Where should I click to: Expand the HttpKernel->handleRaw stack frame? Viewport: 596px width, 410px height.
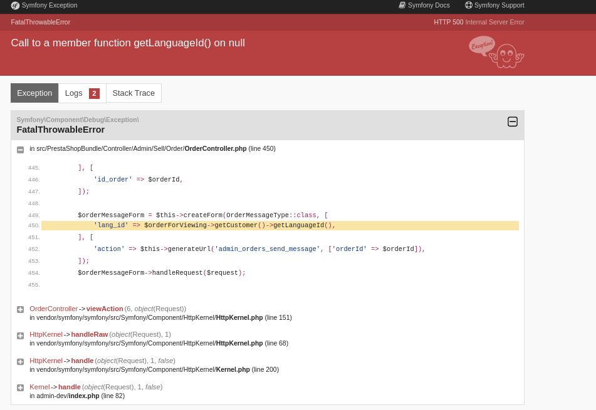click(x=20, y=336)
